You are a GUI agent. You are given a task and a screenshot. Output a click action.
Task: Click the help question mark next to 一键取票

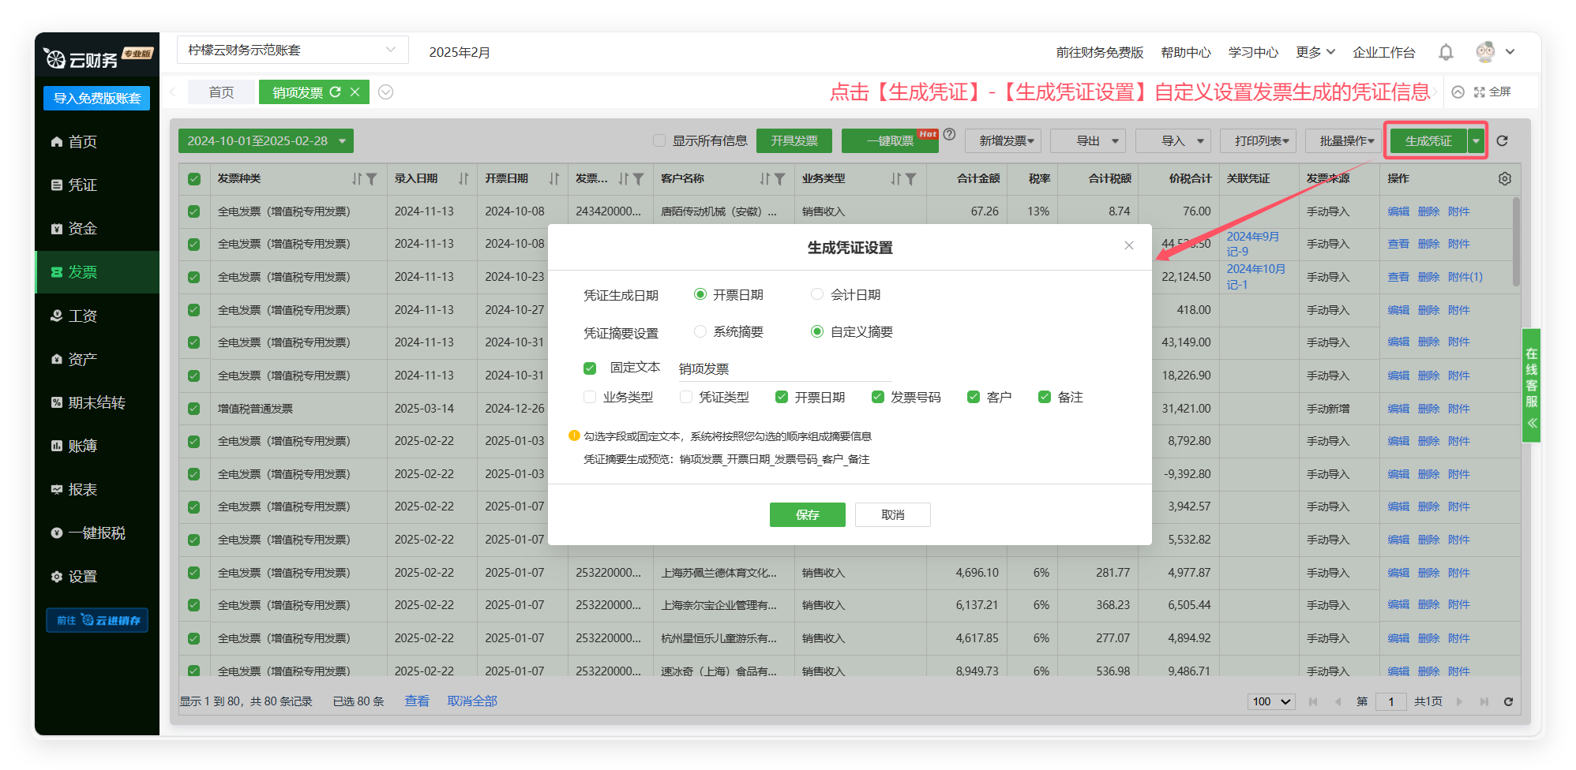[x=950, y=135]
